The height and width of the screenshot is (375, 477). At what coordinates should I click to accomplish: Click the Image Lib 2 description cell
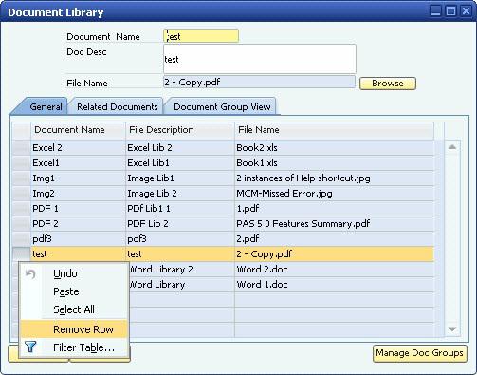pos(180,194)
